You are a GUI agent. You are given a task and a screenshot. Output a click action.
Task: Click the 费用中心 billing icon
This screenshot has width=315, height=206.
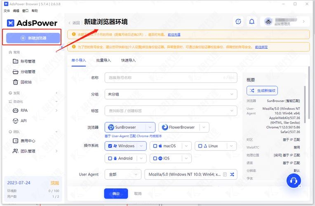(16, 141)
